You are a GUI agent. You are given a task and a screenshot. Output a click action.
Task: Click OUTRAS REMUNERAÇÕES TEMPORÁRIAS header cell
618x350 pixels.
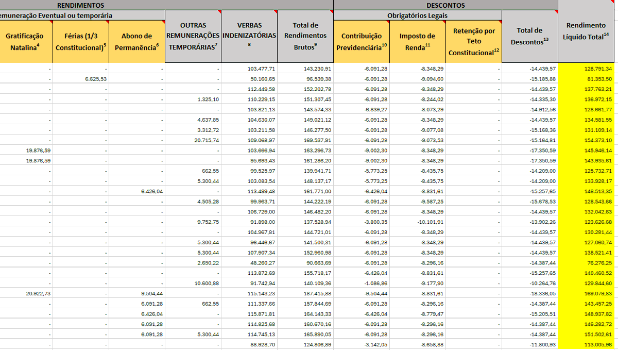[193, 36]
